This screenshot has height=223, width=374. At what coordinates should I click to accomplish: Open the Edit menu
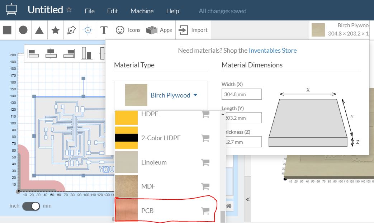pyautogui.click(x=112, y=11)
